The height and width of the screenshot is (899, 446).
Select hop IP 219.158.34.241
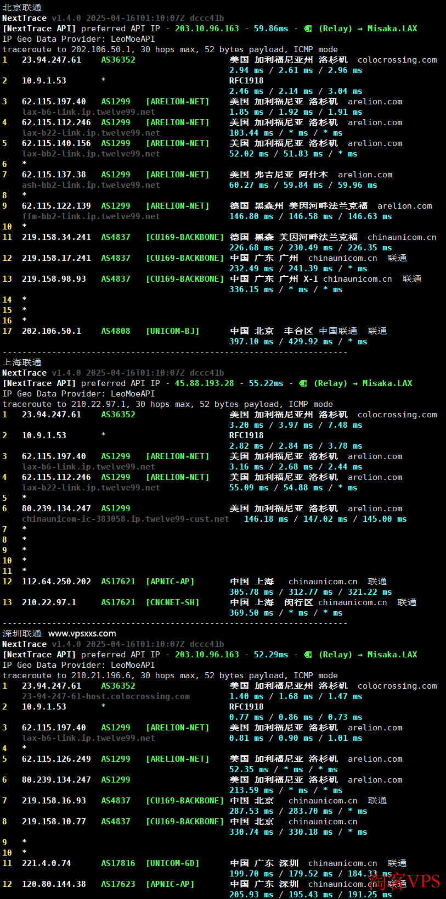pos(57,237)
